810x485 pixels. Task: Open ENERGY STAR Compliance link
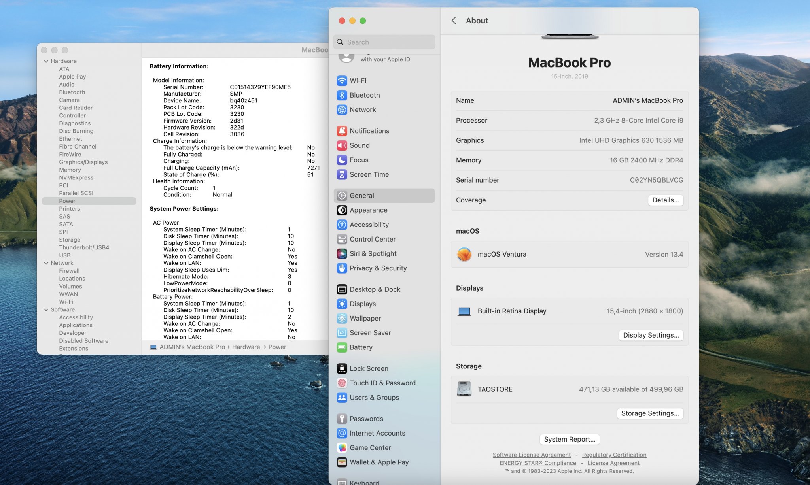coord(538,463)
